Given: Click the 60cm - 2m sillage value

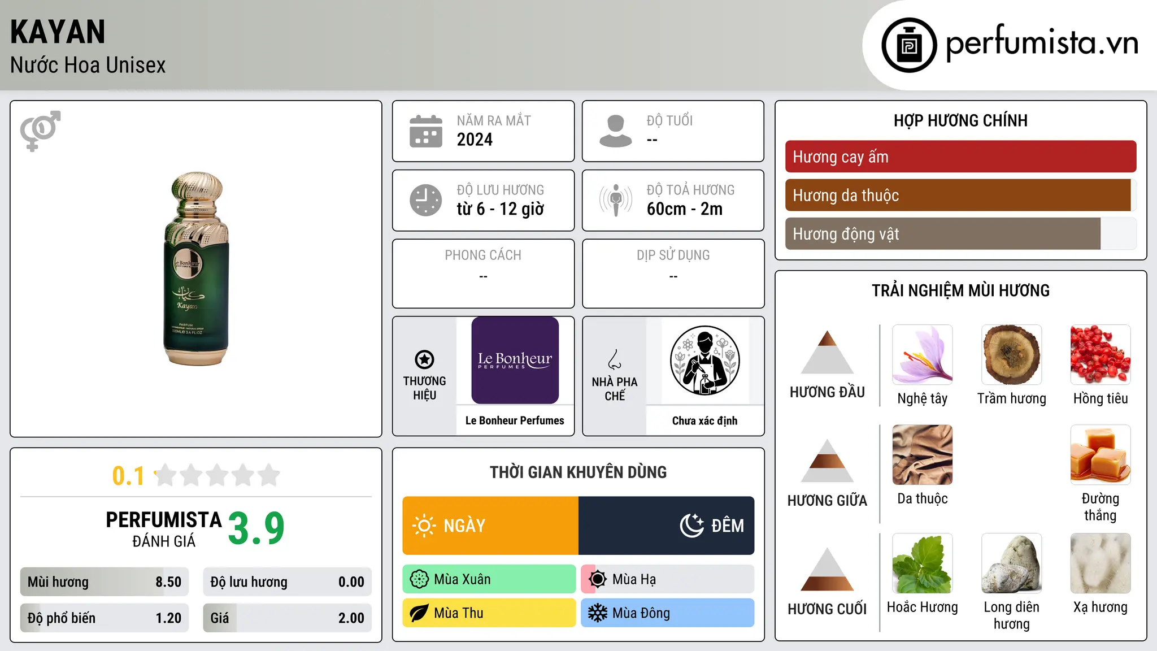Looking at the screenshot, I should click(x=685, y=209).
